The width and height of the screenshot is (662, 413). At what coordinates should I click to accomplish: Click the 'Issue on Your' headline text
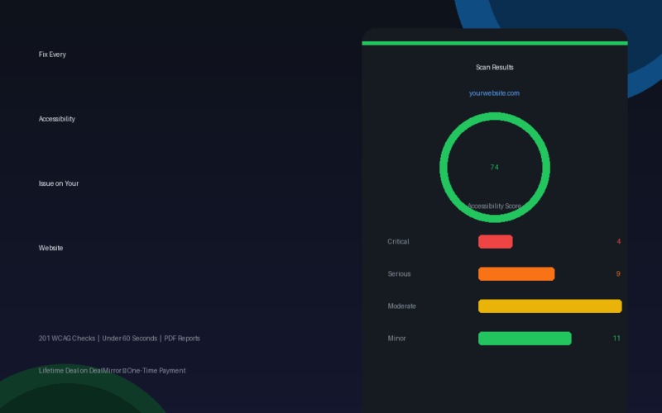pos(58,183)
